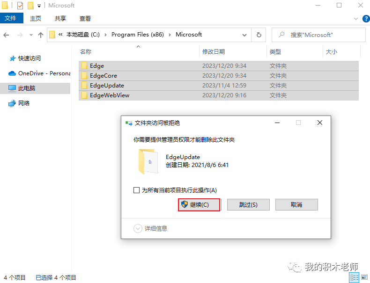Viewport: 370px width, 283px height.
Task: Select the Edge folder row
Action: (219, 66)
